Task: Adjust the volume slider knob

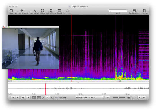Action: pos(118,98)
